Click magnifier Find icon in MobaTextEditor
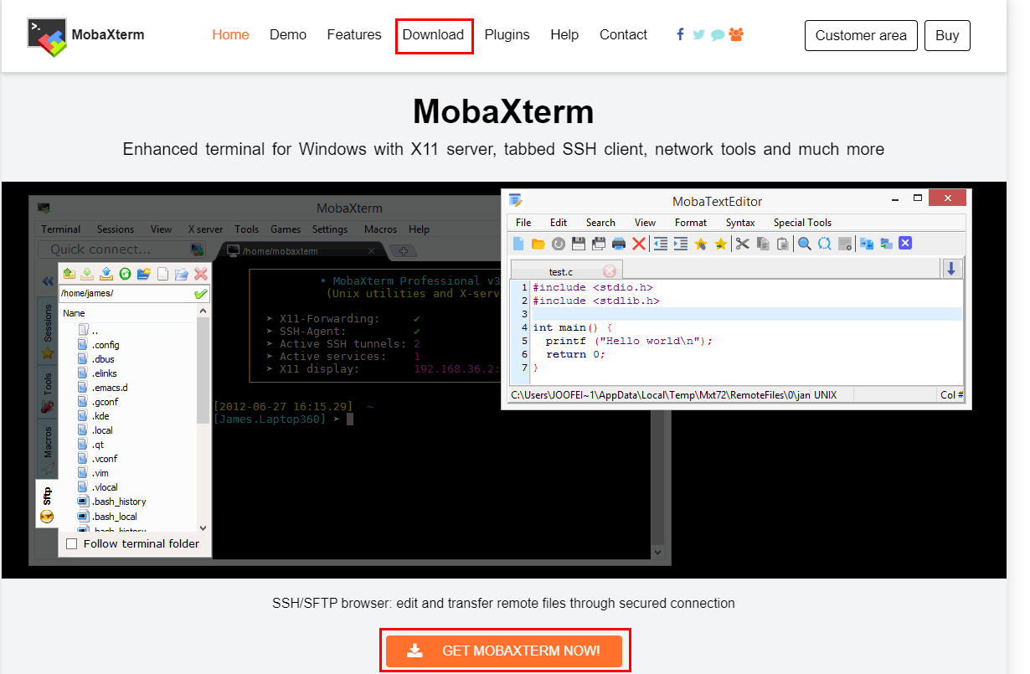 [804, 244]
